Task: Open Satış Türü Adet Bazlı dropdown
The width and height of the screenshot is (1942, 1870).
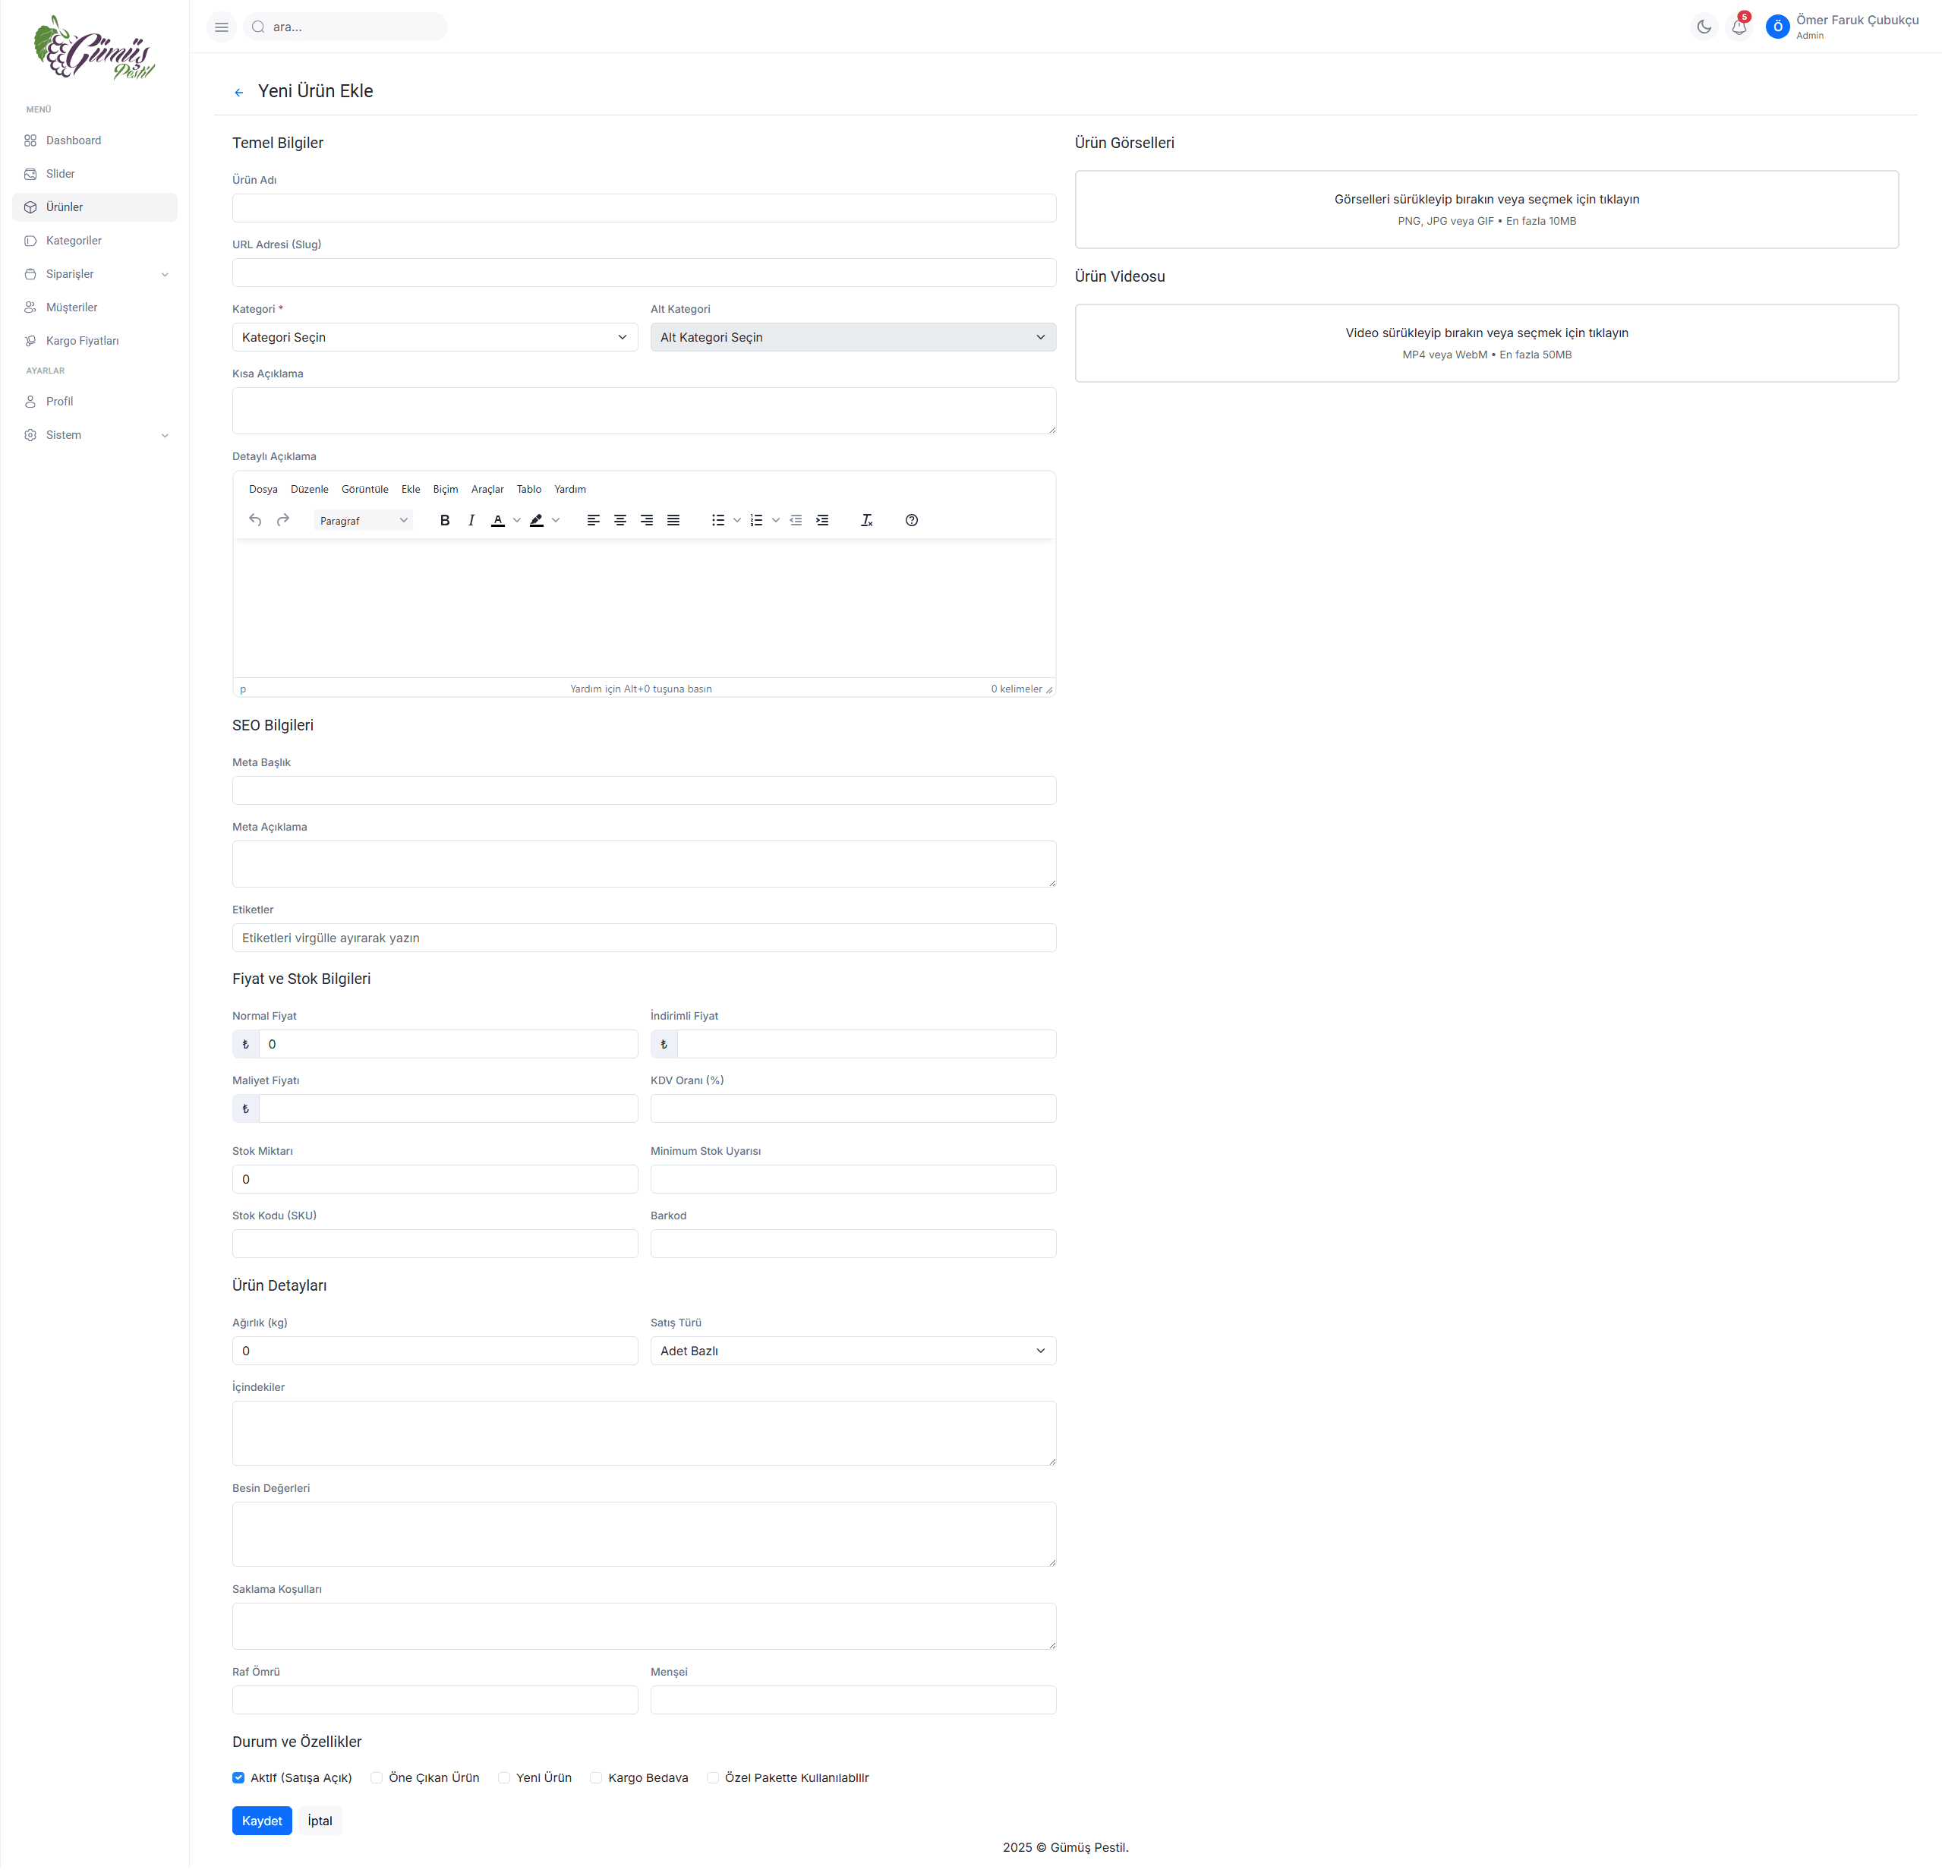Action: [853, 1351]
